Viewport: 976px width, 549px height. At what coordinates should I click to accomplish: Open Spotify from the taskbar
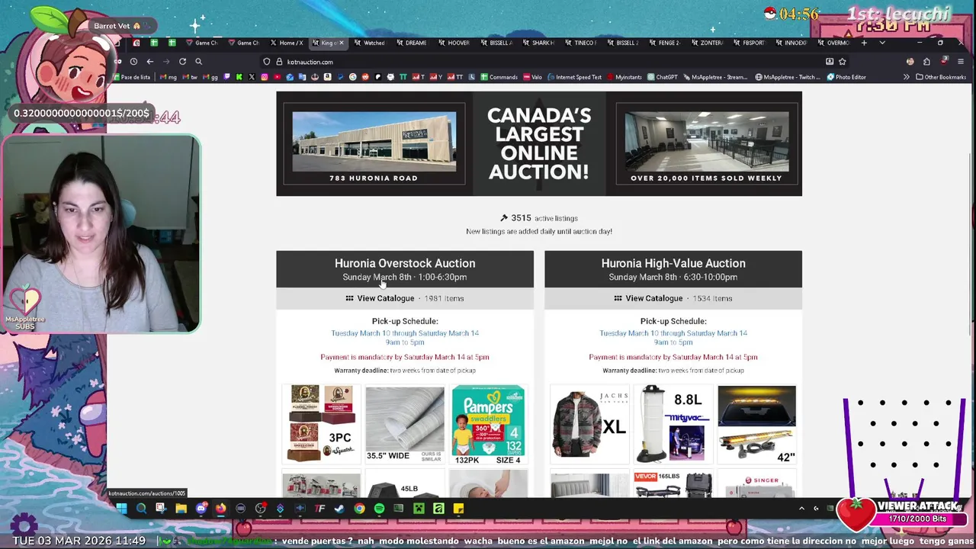379,509
